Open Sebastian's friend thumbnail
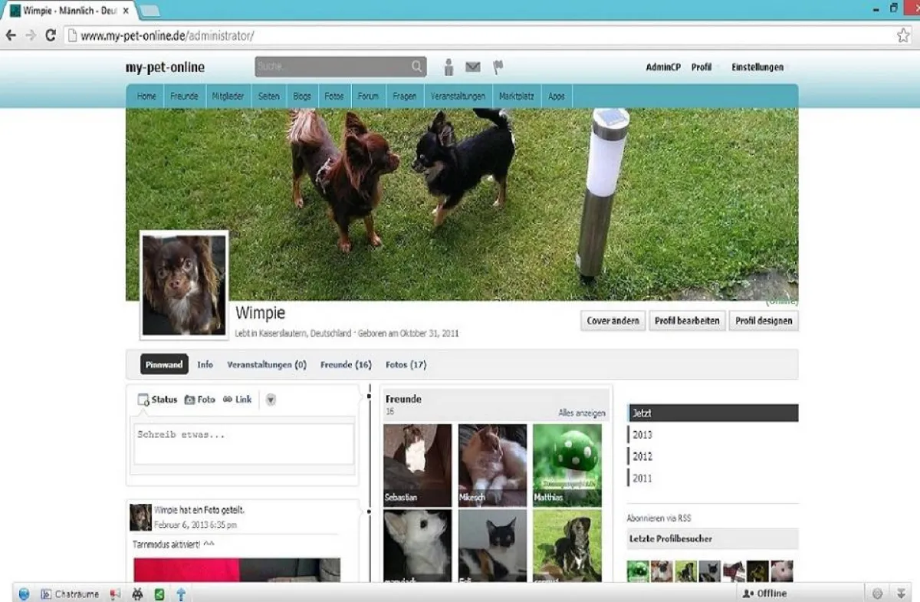The width and height of the screenshot is (920, 602). tap(416, 462)
